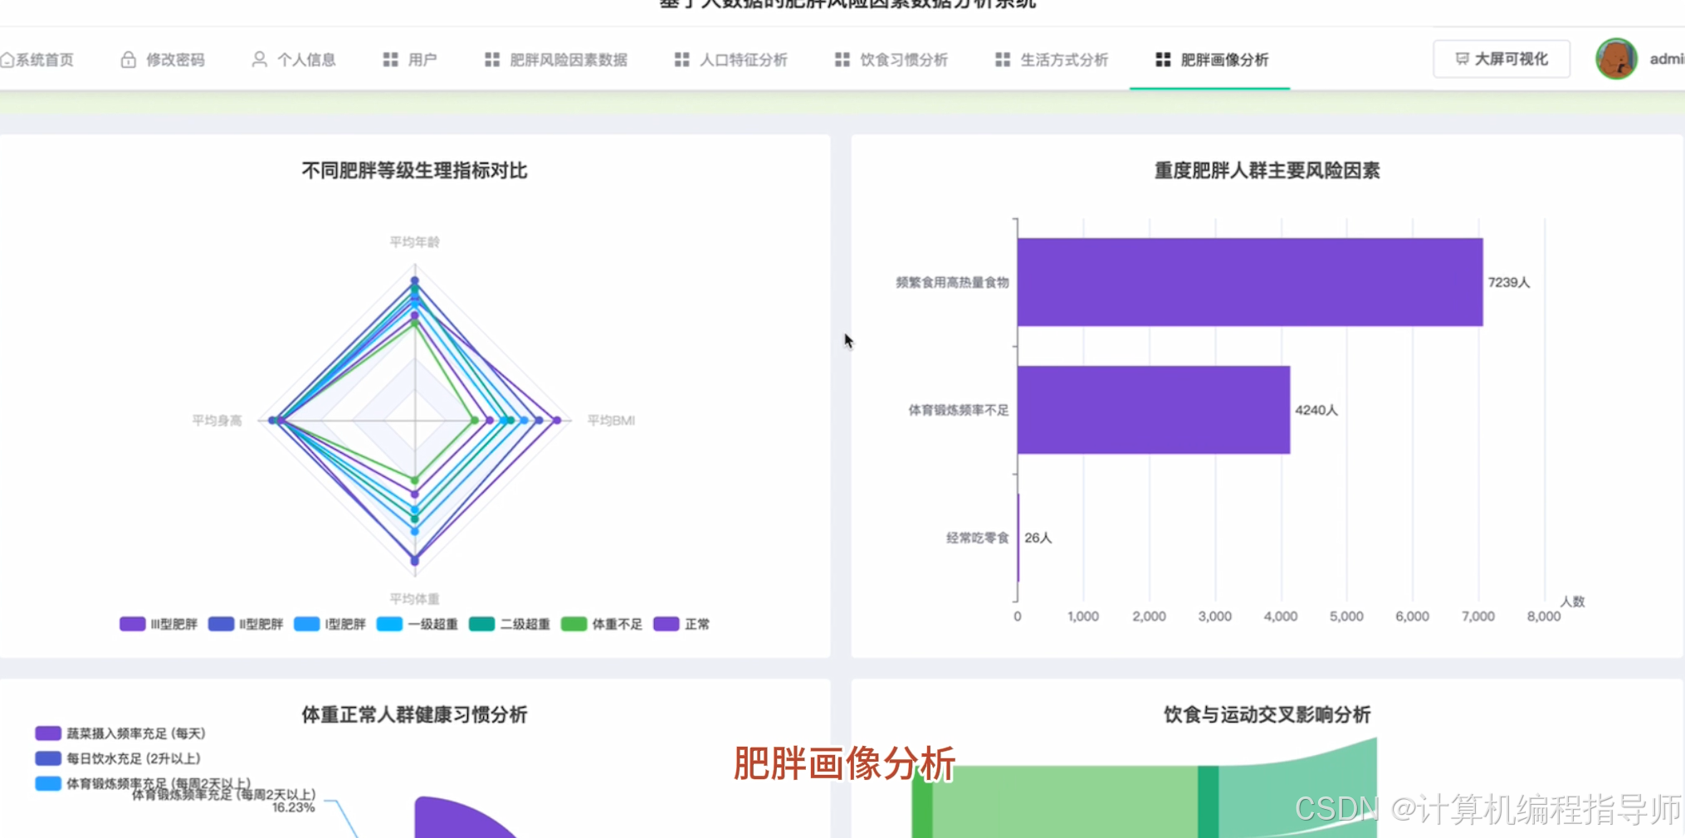The width and height of the screenshot is (1685, 838).
Task: Click the home icon beside 系统首页
Action: [8, 59]
